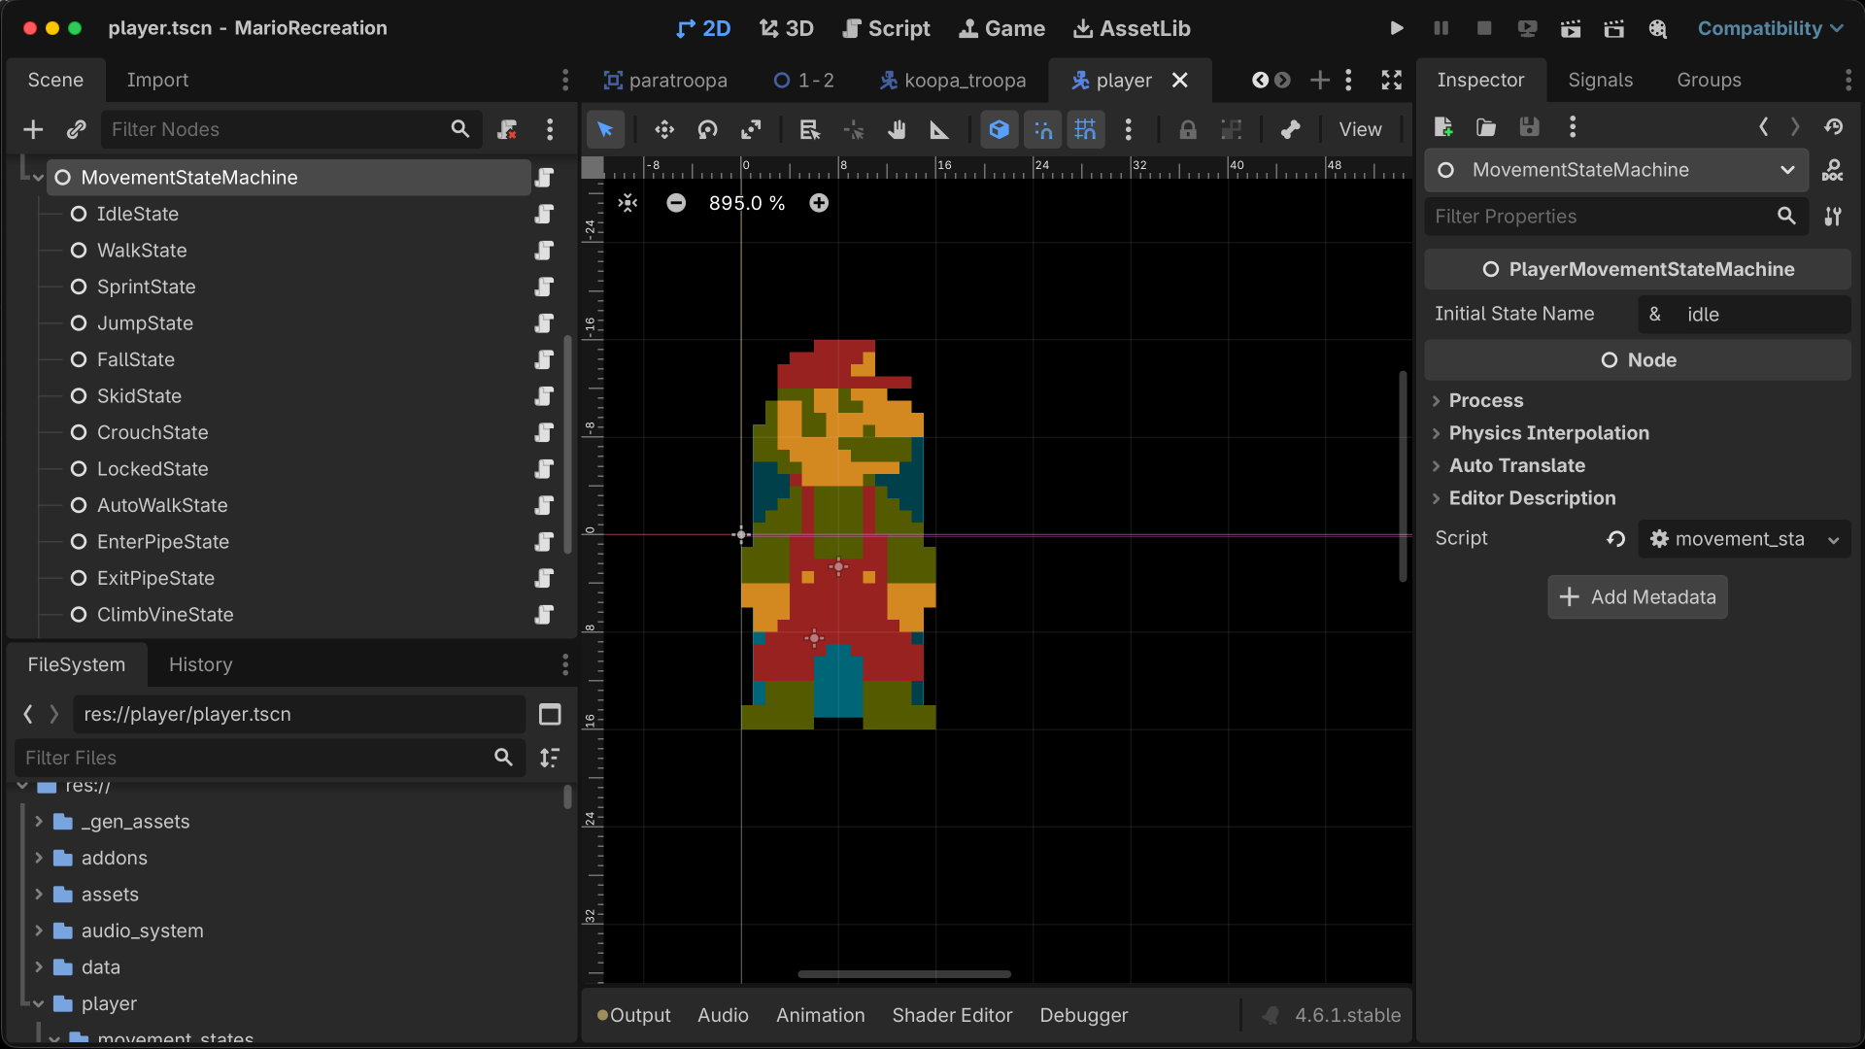Open script attached to ClimbVineState
1865x1049 pixels.
(x=544, y=615)
